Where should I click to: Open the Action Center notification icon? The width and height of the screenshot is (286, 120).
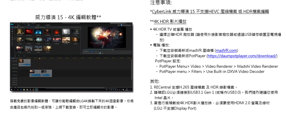130,90
